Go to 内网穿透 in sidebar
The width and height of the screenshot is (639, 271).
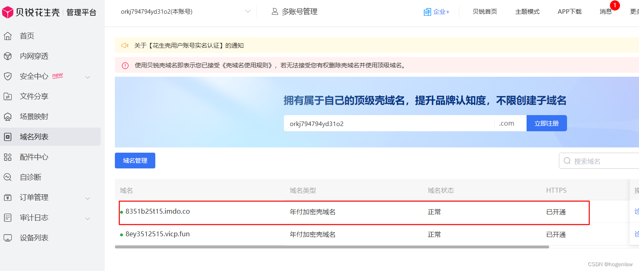34,56
